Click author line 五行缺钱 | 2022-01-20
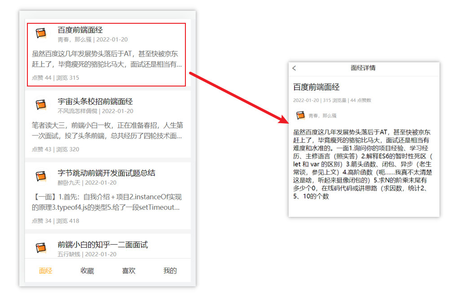Screen dimensions: 457x298 tap(87, 255)
